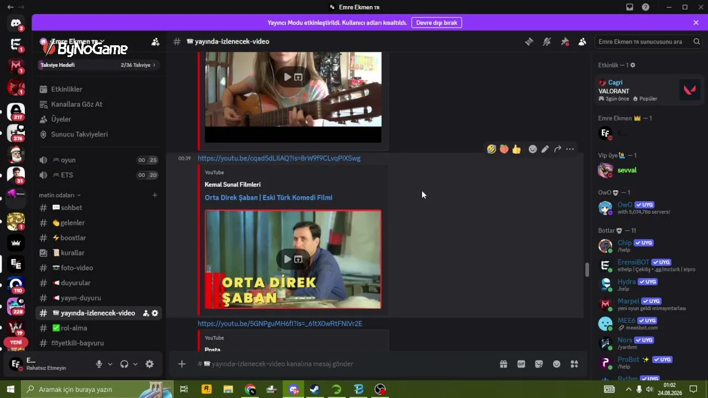The width and height of the screenshot is (708, 398).
Task: Toggle the channel notification mute bell
Action: [547, 41]
